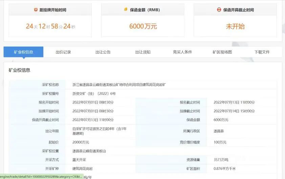Viewport: 285px width, 179px height.
Task: Click the 所属行政区 value 遂昌县
Action: pos(219,131)
